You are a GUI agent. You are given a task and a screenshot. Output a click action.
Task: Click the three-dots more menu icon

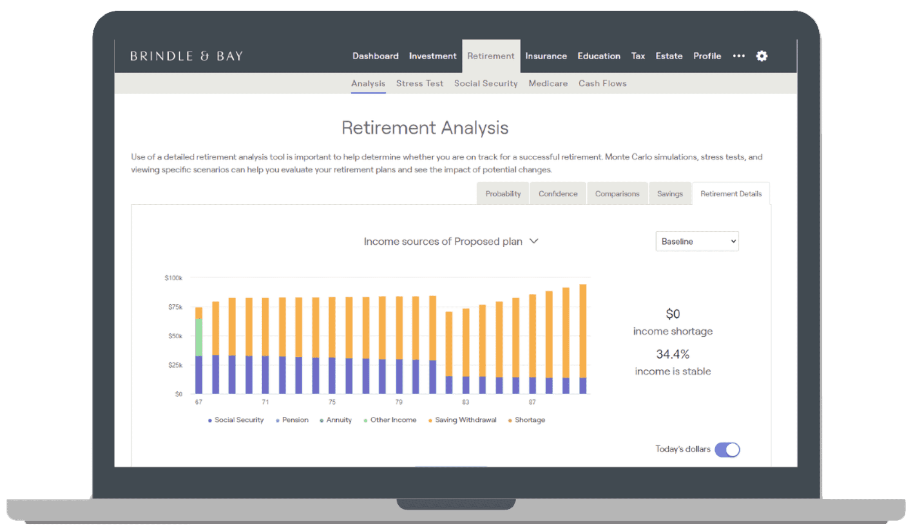pos(739,56)
